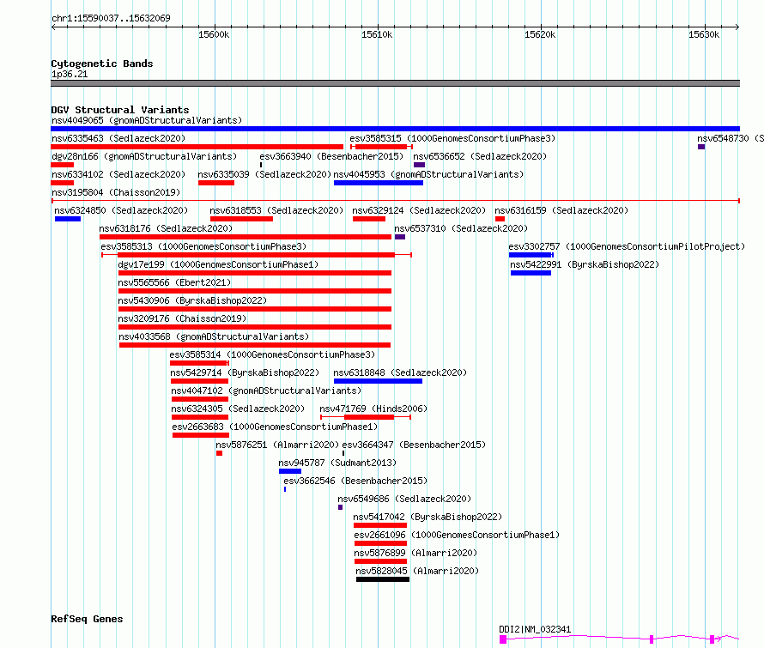764x648 pixels.
Task: Click esv3585314 variant label
Action: coord(272,354)
